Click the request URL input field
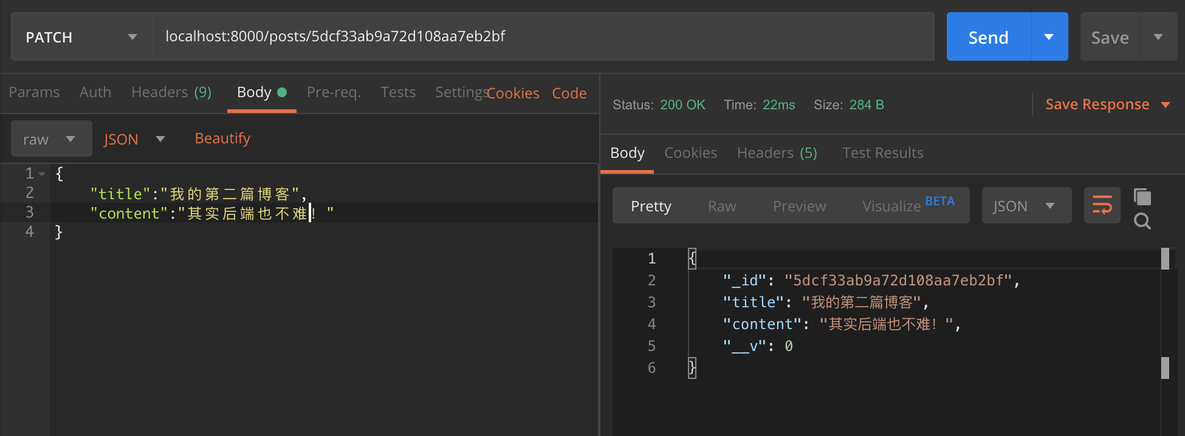 (541, 36)
